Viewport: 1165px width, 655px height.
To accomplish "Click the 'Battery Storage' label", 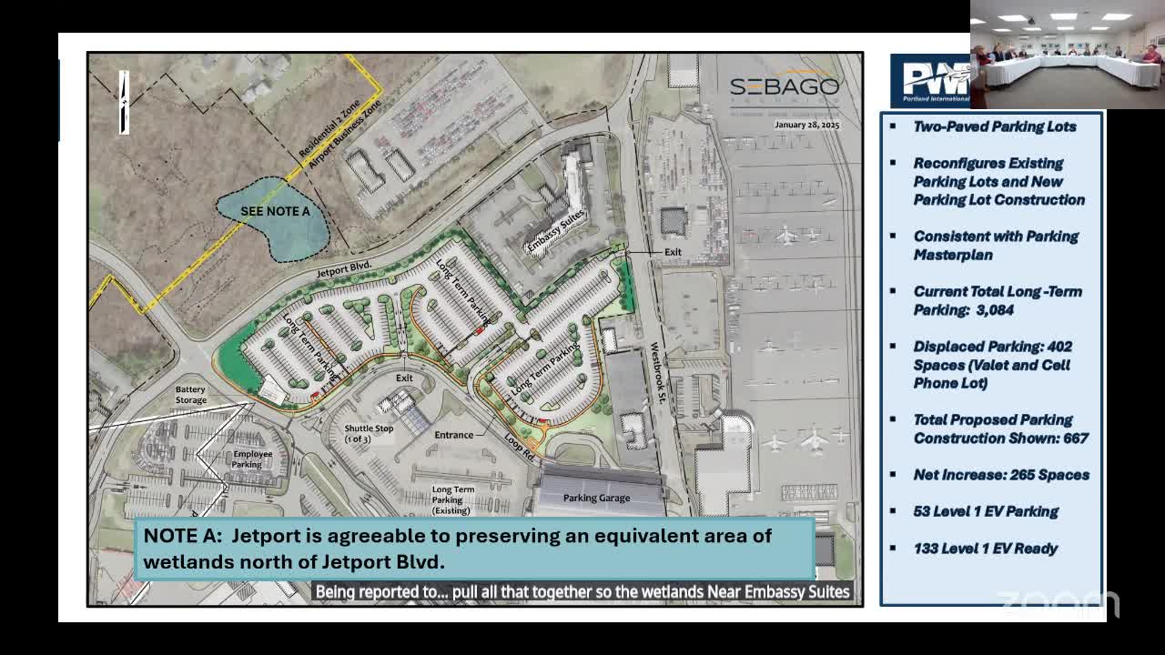I will [191, 395].
